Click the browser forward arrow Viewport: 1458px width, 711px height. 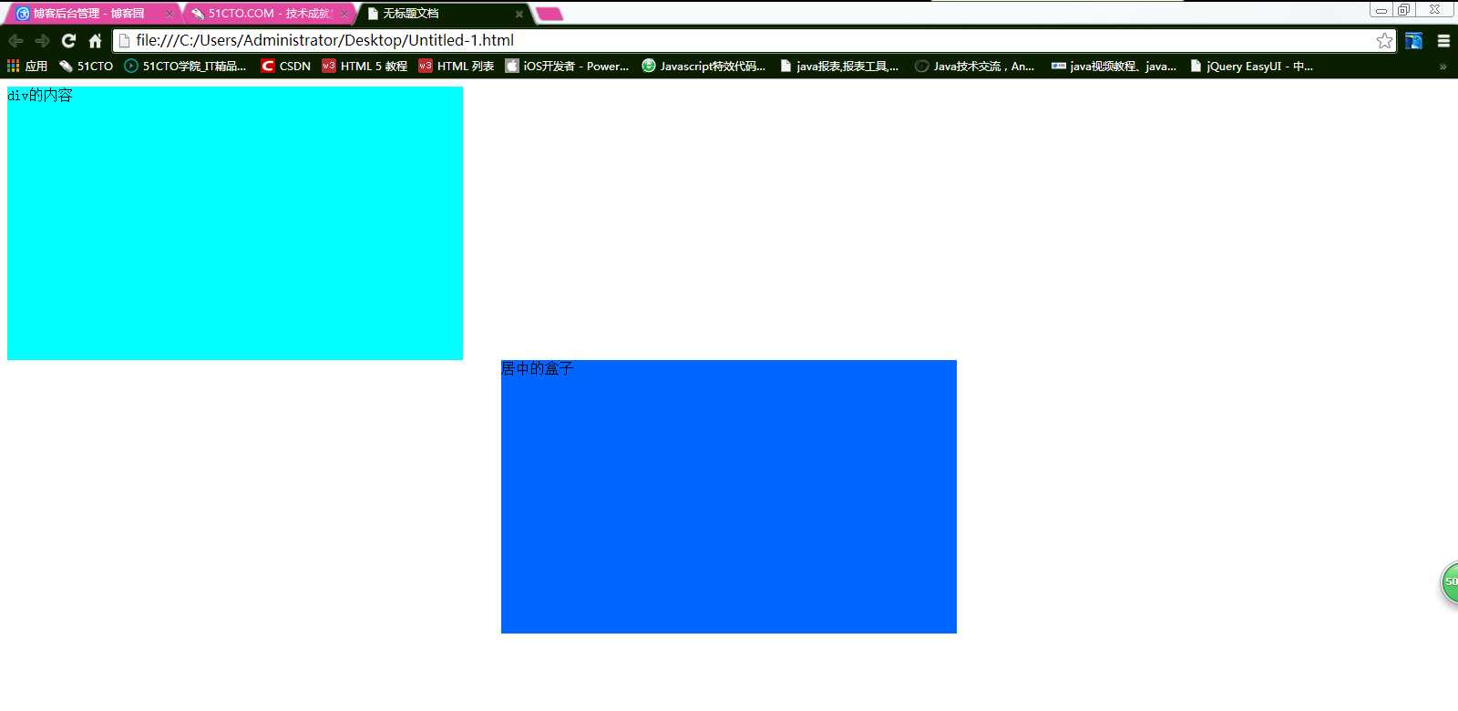click(42, 40)
